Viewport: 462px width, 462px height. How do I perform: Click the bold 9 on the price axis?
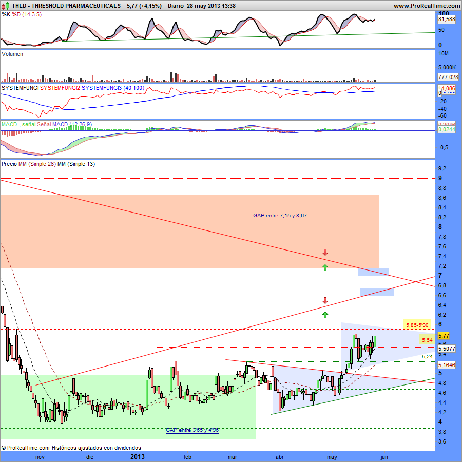tap(440, 178)
